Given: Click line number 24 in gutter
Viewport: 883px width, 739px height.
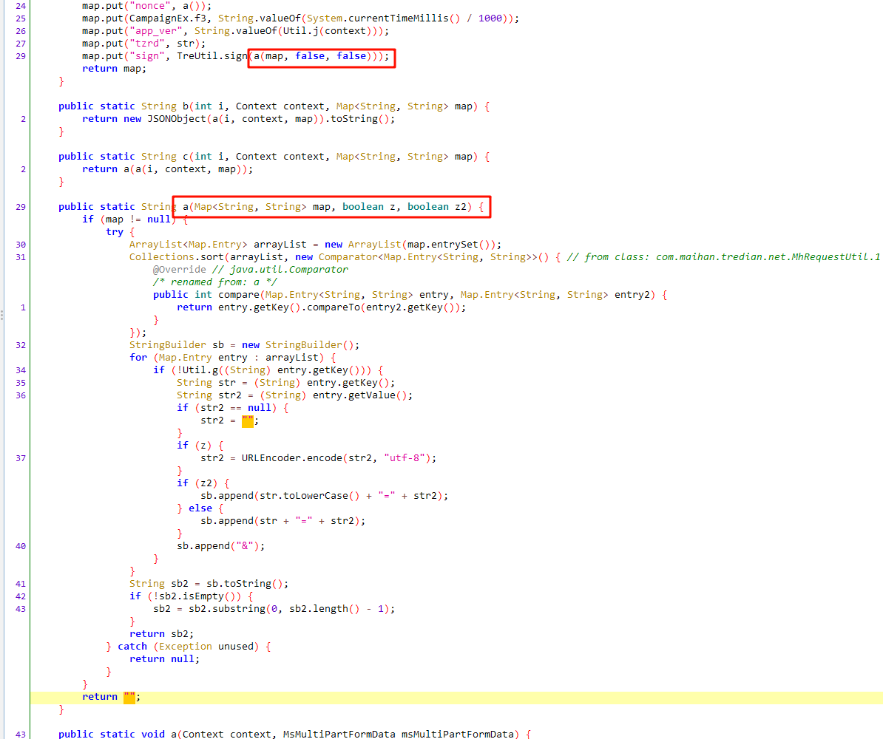Looking at the screenshot, I should click(x=20, y=6).
